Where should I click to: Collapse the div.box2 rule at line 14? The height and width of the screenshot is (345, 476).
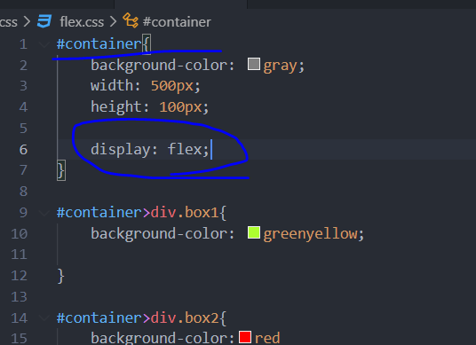tap(44, 318)
